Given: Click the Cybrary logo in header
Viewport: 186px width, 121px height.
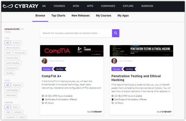Looking at the screenshot, I should point(20,6).
